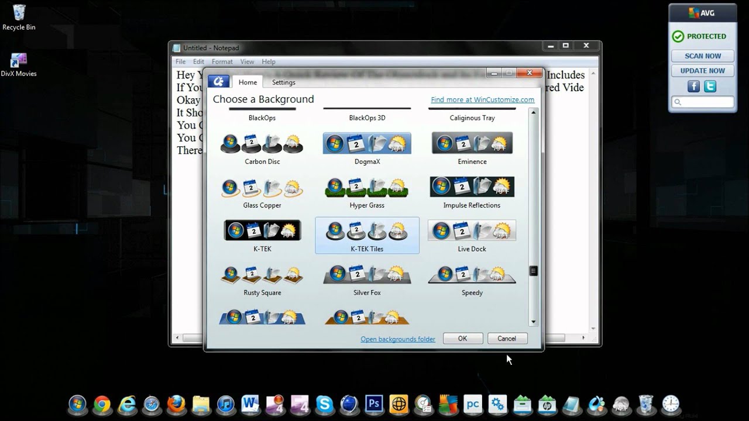Click the HP green drawer dock icon
This screenshot has width=749, height=421.
click(x=547, y=404)
